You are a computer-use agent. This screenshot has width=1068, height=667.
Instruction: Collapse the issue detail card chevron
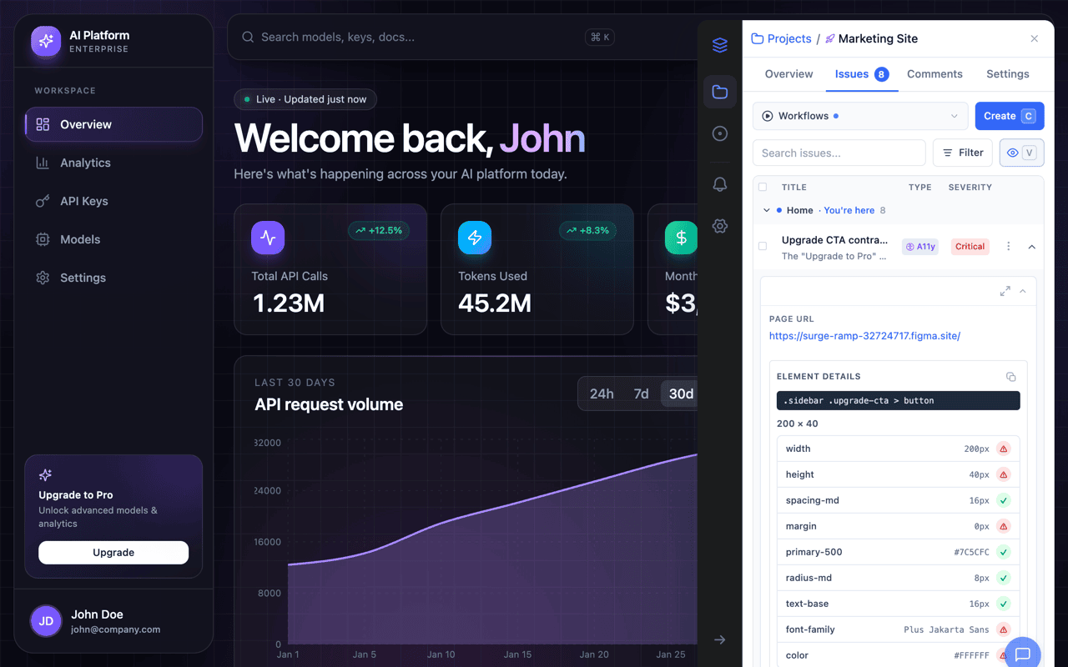tap(1022, 291)
